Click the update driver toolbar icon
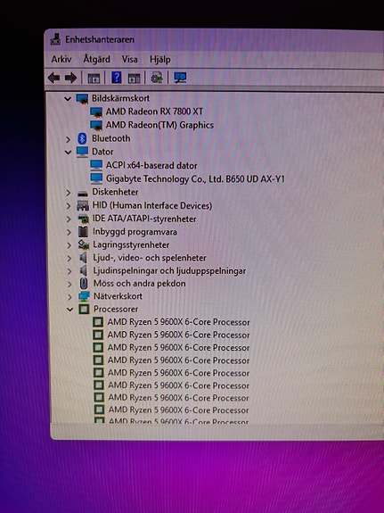384x513 pixels. (x=157, y=78)
